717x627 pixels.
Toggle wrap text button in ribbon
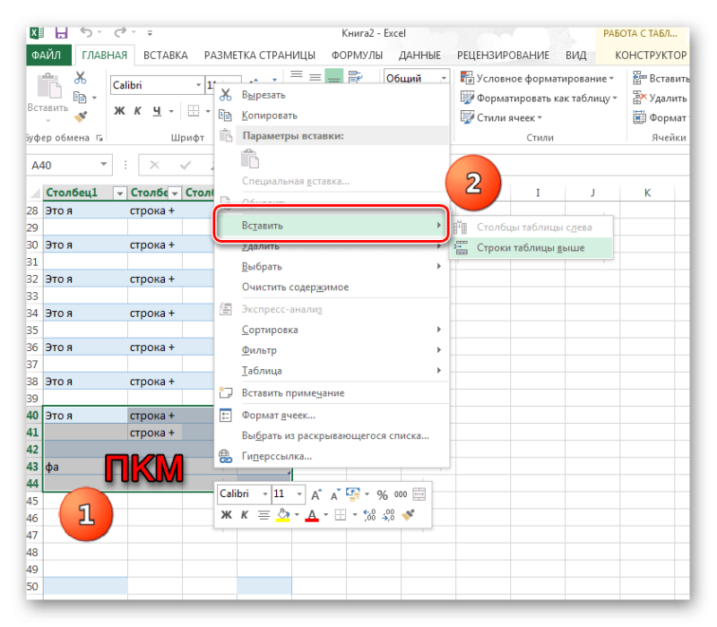pos(355,77)
